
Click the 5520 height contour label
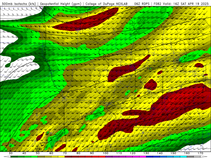tap(77, 24)
